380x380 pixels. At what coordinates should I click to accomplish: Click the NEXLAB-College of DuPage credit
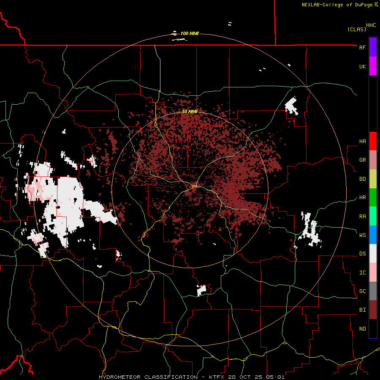[x=340, y=5]
